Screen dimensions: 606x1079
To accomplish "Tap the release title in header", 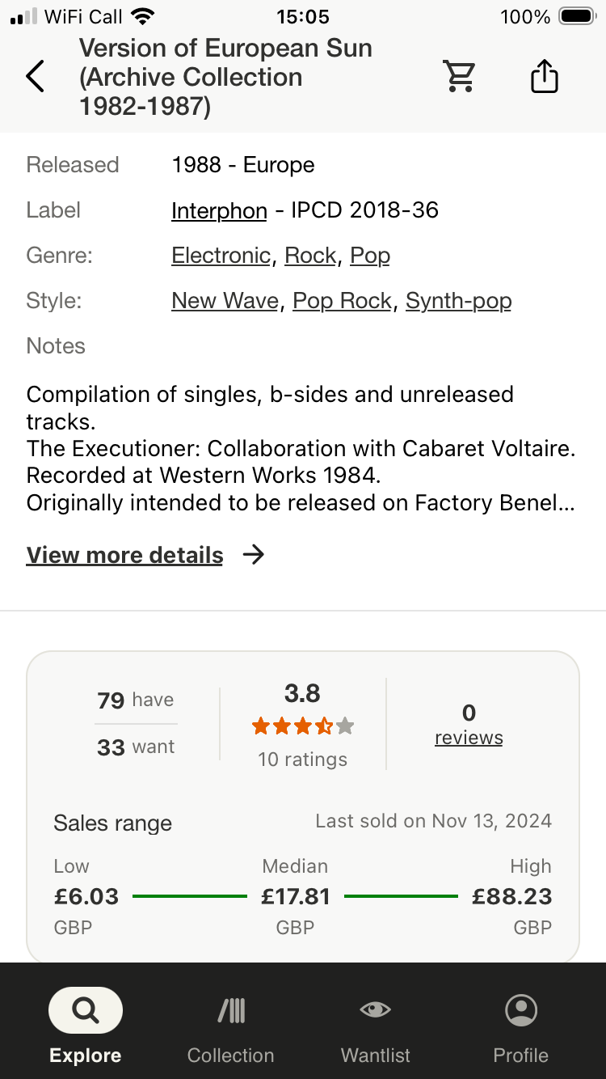I will (x=225, y=78).
